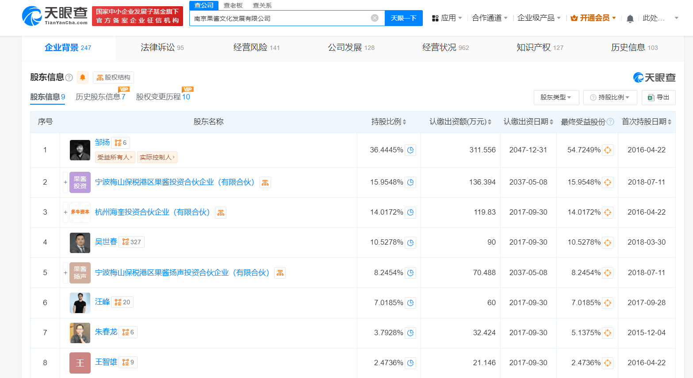View beneficial share path for 7.0185%
The width and height of the screenshot is (693, 378).
pyautogui.click(x=608, y=303)
